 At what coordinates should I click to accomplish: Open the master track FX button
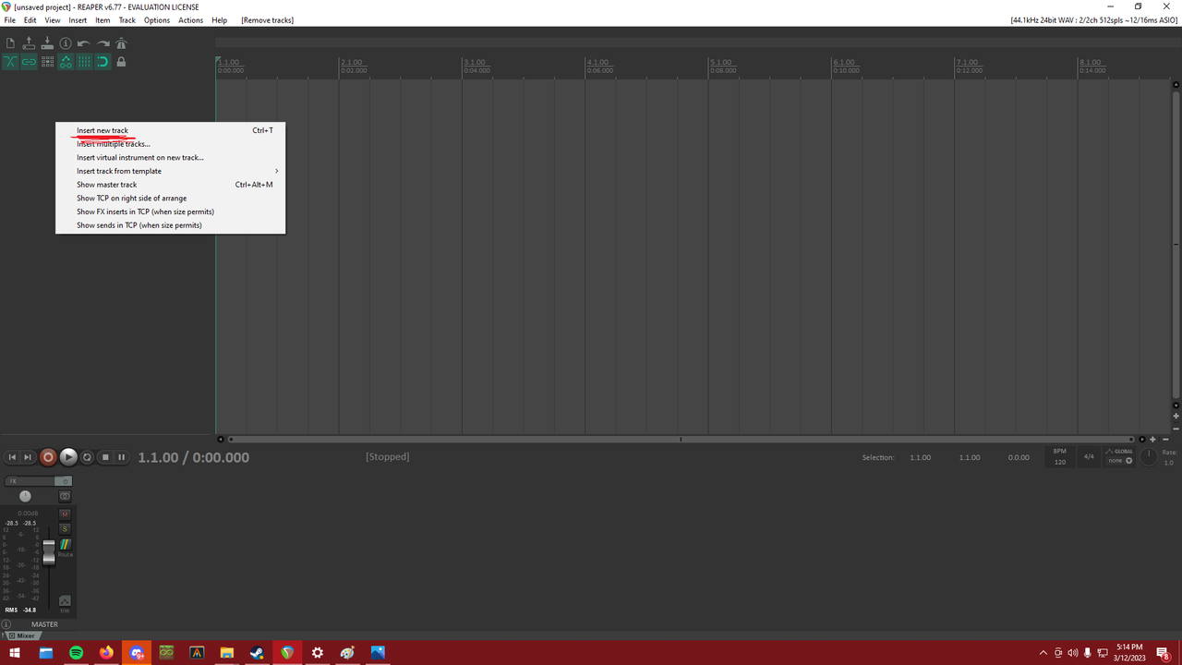(x=30, y=481)
